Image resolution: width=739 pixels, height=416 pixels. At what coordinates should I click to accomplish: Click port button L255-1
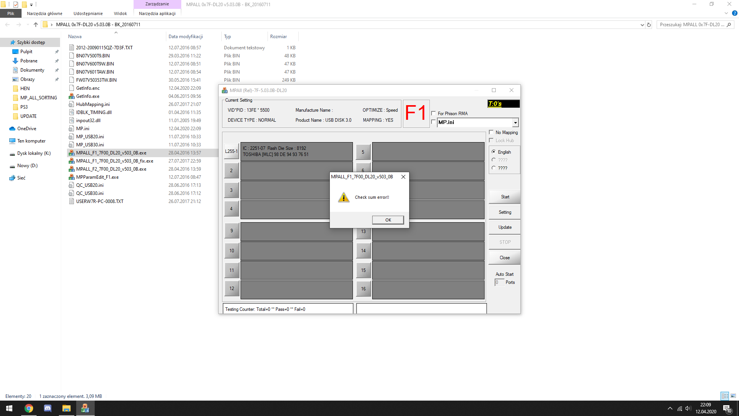(x=231, y=151)
